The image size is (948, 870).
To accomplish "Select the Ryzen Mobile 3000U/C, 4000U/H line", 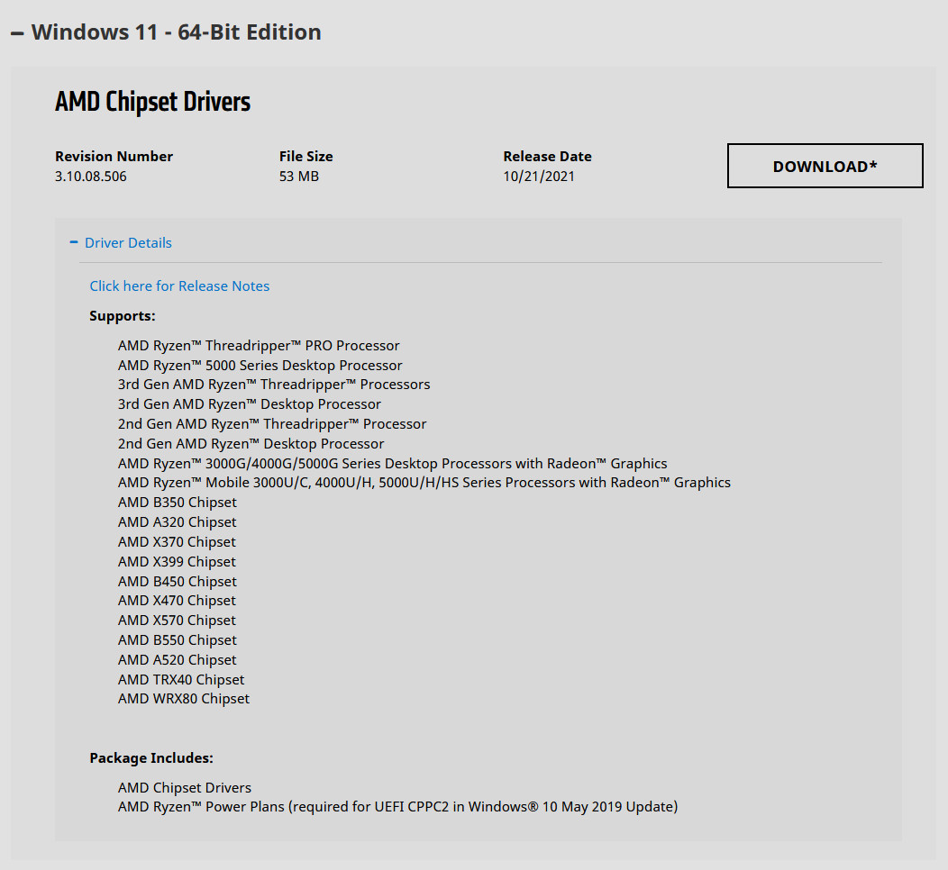I will pos(424,483).
